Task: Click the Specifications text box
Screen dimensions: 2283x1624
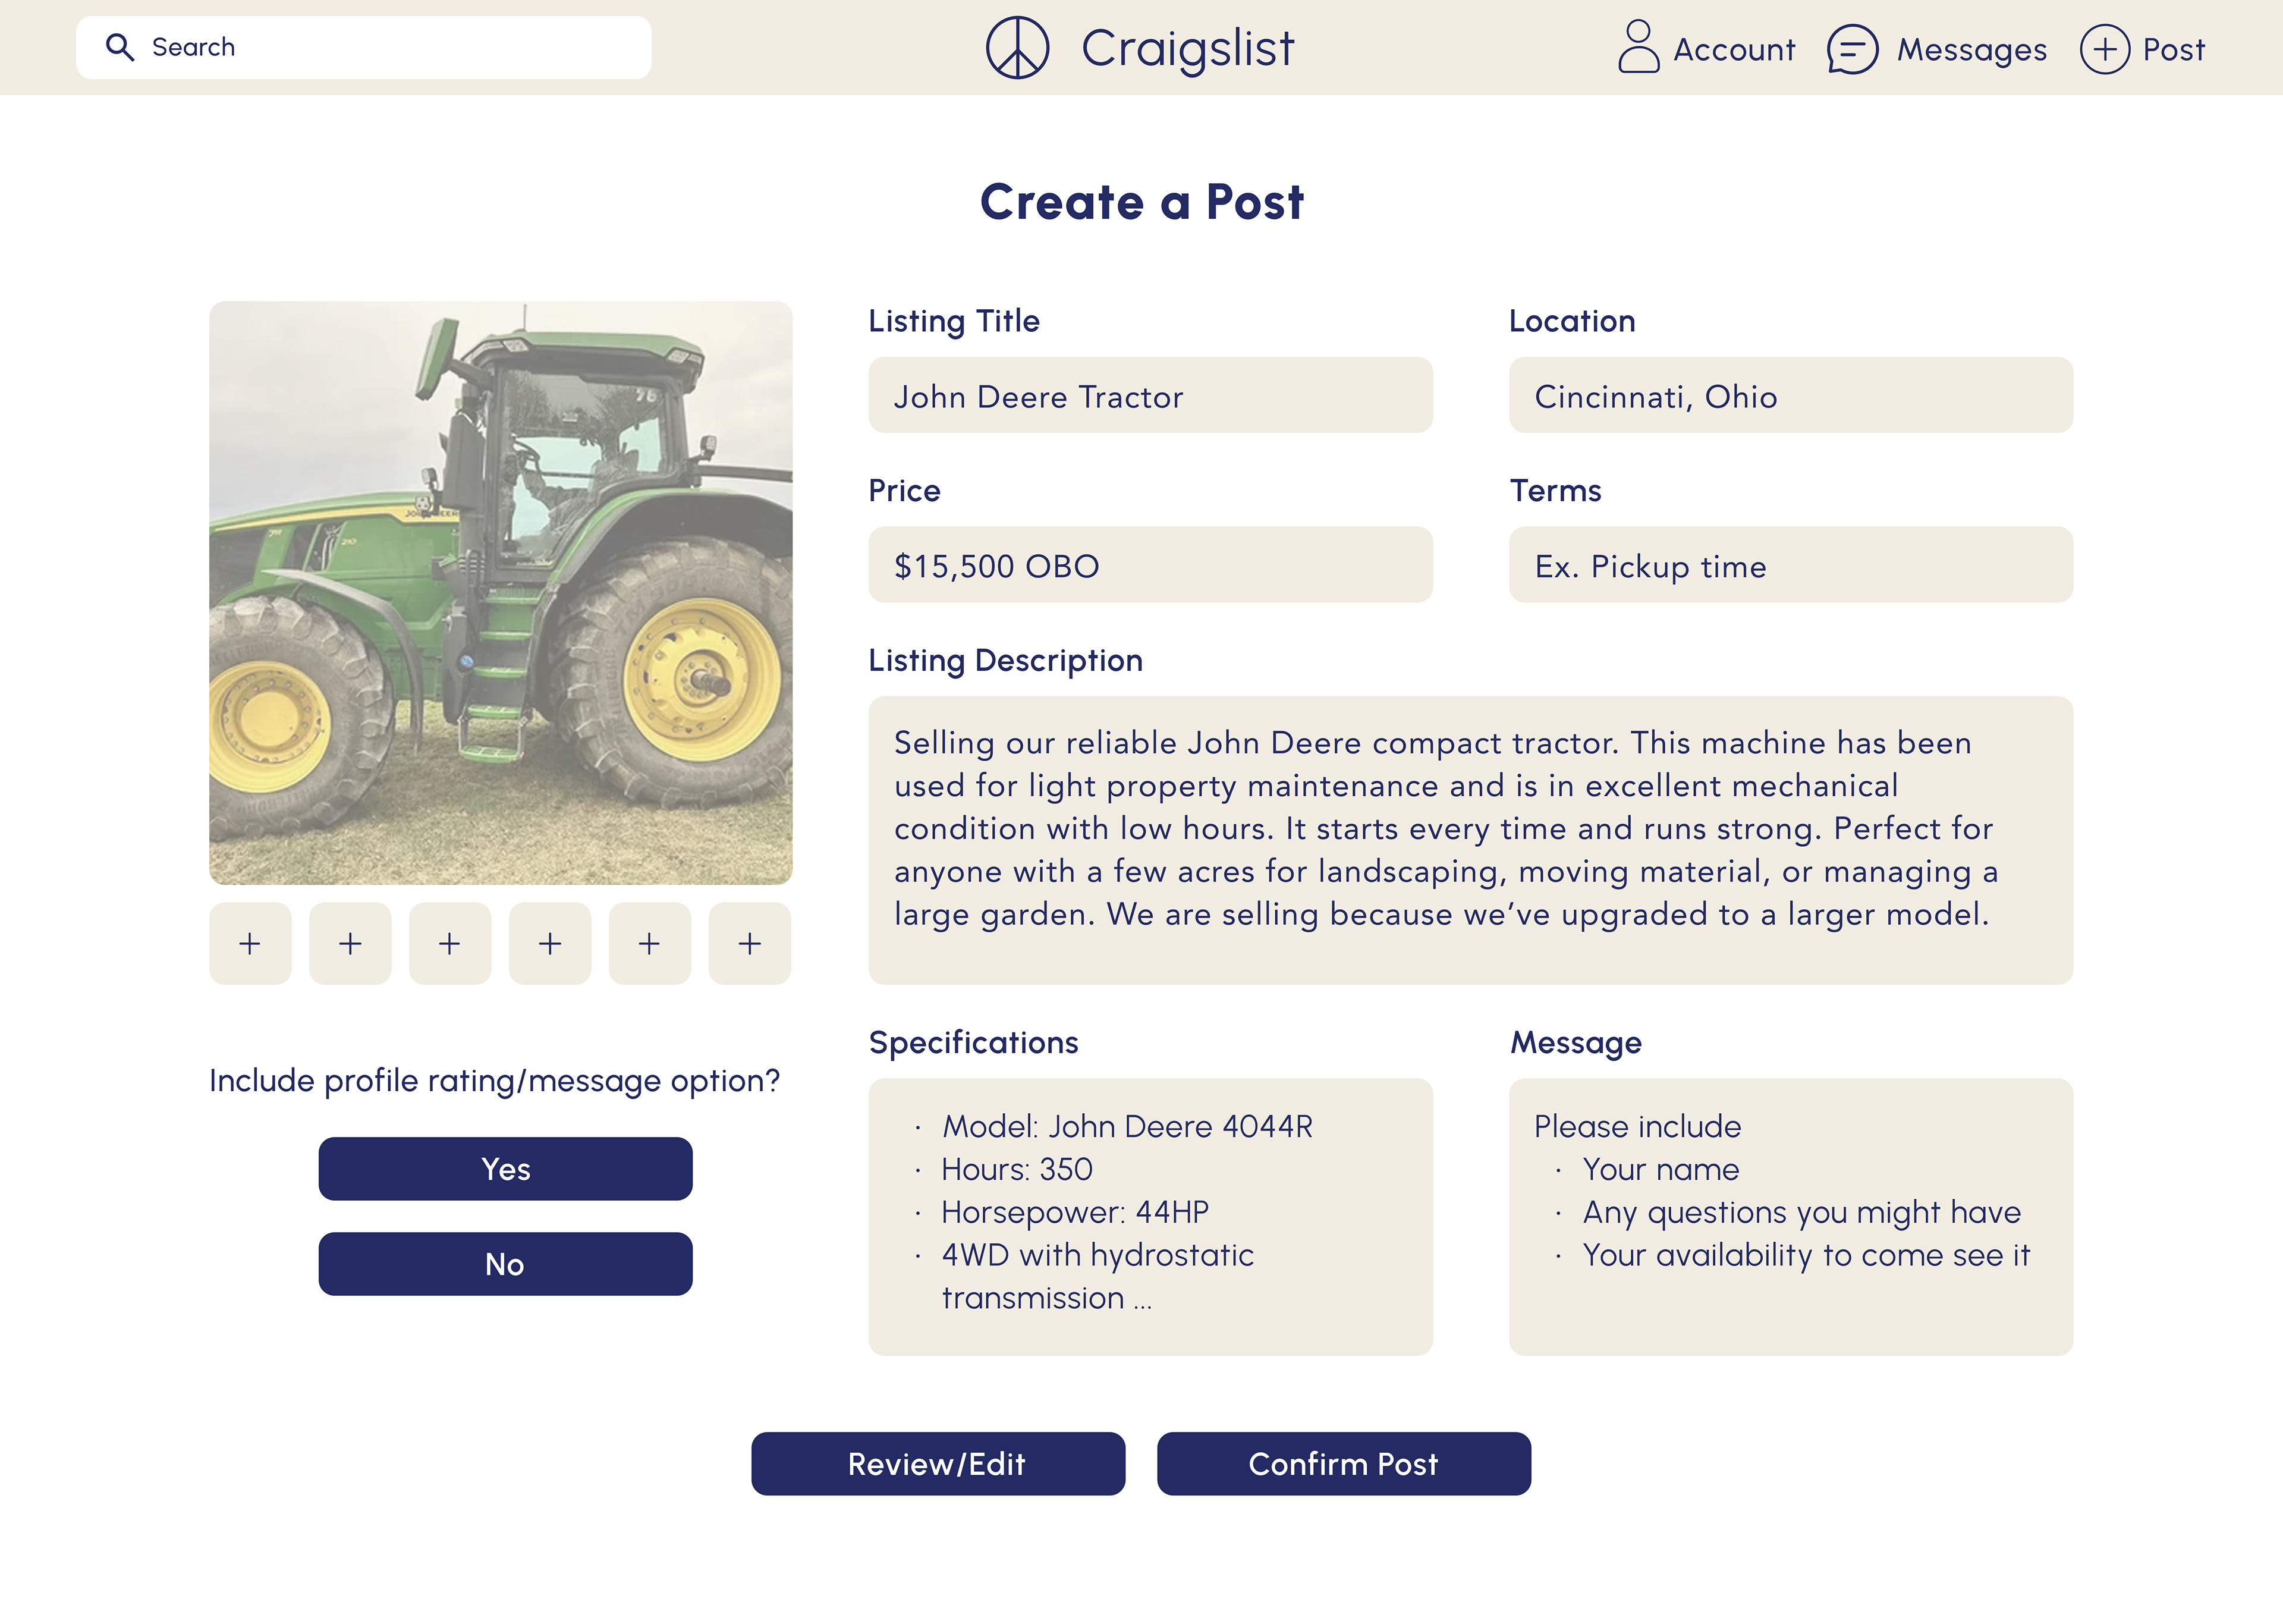Action: (x=1149, y=1216)
